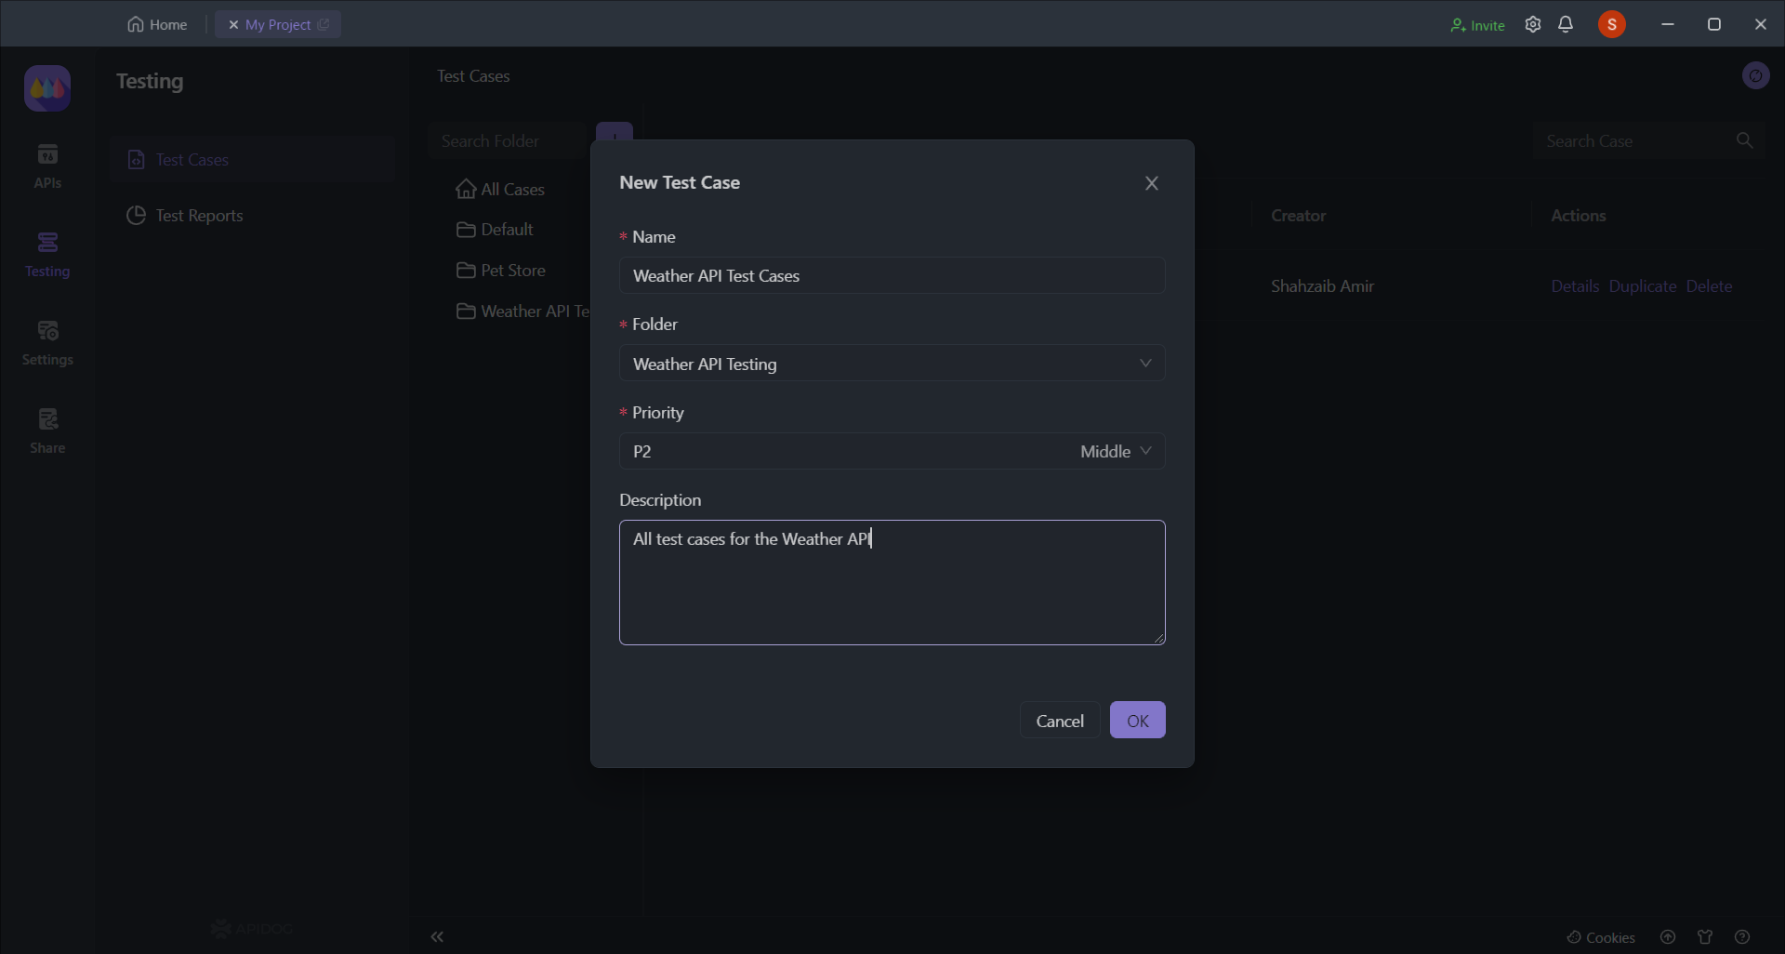Select Test Reports menu item
Screen dimensions: 1785x954
(199, 216)
